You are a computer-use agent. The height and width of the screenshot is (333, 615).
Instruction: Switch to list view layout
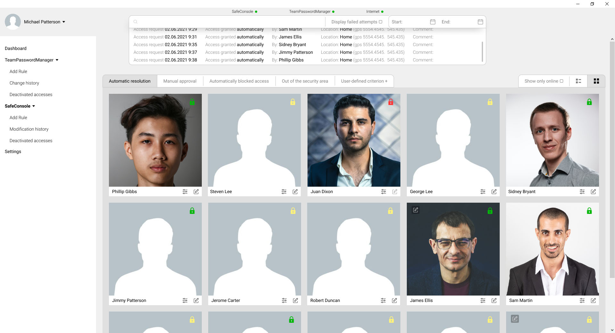(578, 81)
